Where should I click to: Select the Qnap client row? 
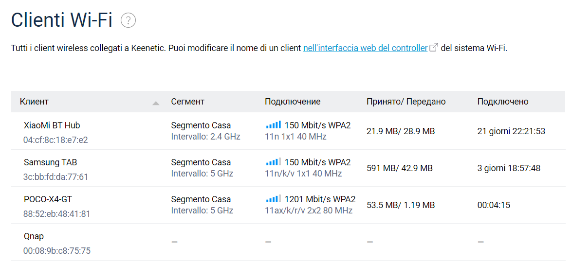click(34, 236)
